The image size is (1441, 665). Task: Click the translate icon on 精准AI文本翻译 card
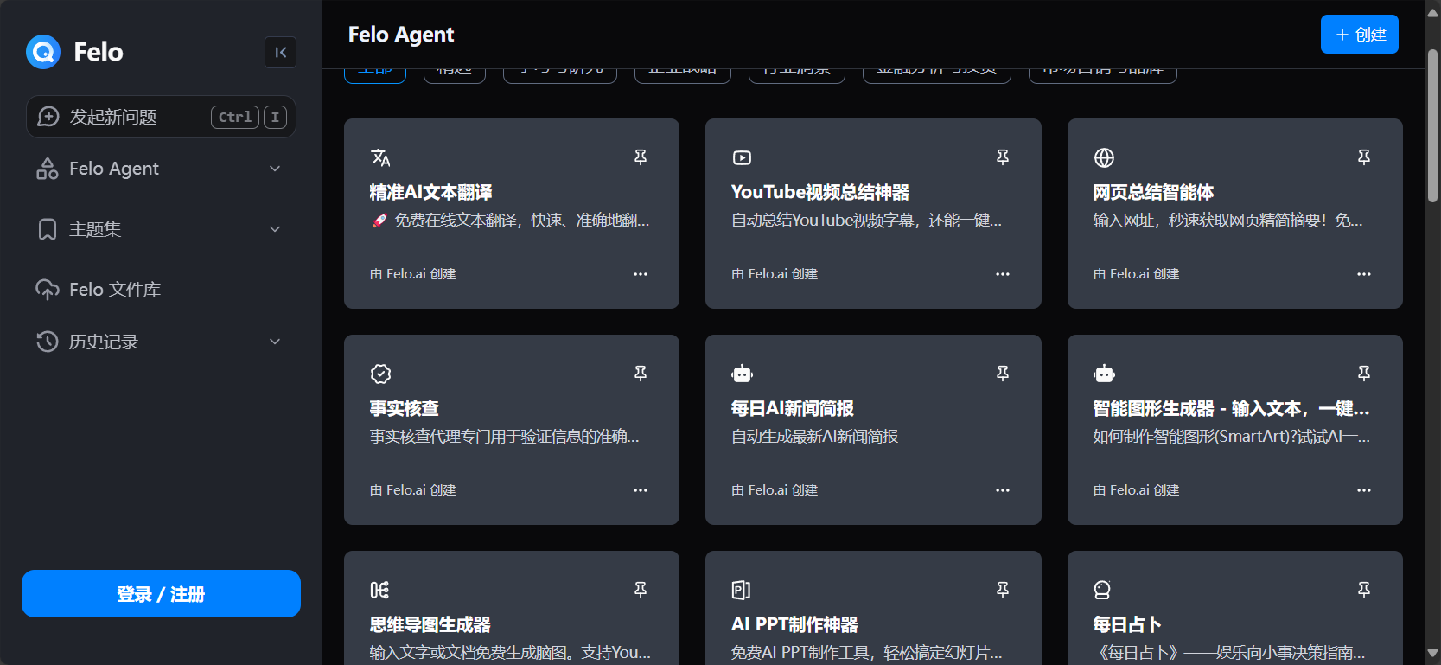[x=380, y=157]
